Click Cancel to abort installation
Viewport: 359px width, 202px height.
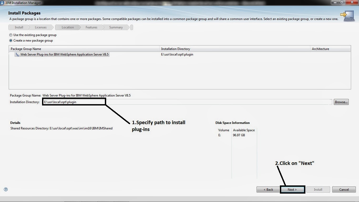click(344, 189)
